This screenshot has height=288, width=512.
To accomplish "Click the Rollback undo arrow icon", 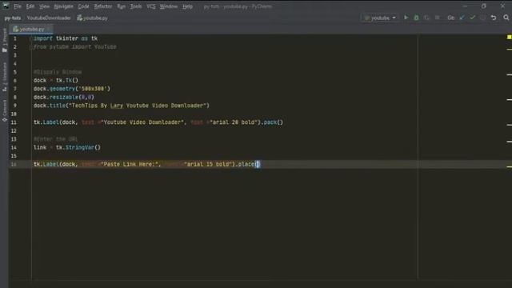I will pos(494,18).
